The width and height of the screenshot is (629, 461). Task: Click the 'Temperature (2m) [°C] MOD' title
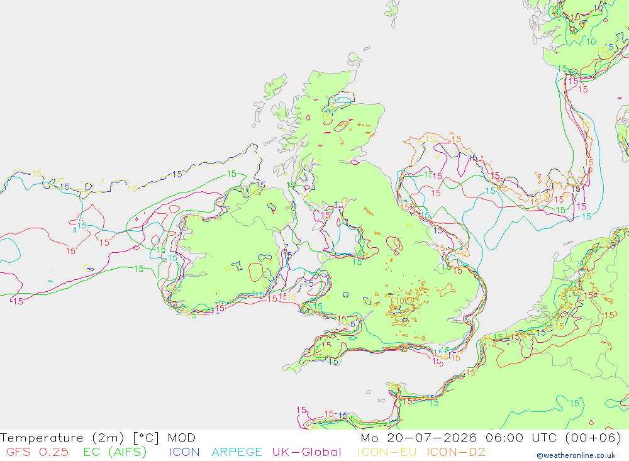pyautogui.click(x=98, y=437)
